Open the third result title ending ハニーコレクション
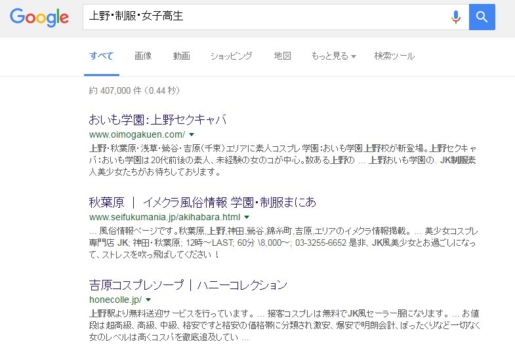The height and width of the screenshot is (352, 515). point(188,284)
